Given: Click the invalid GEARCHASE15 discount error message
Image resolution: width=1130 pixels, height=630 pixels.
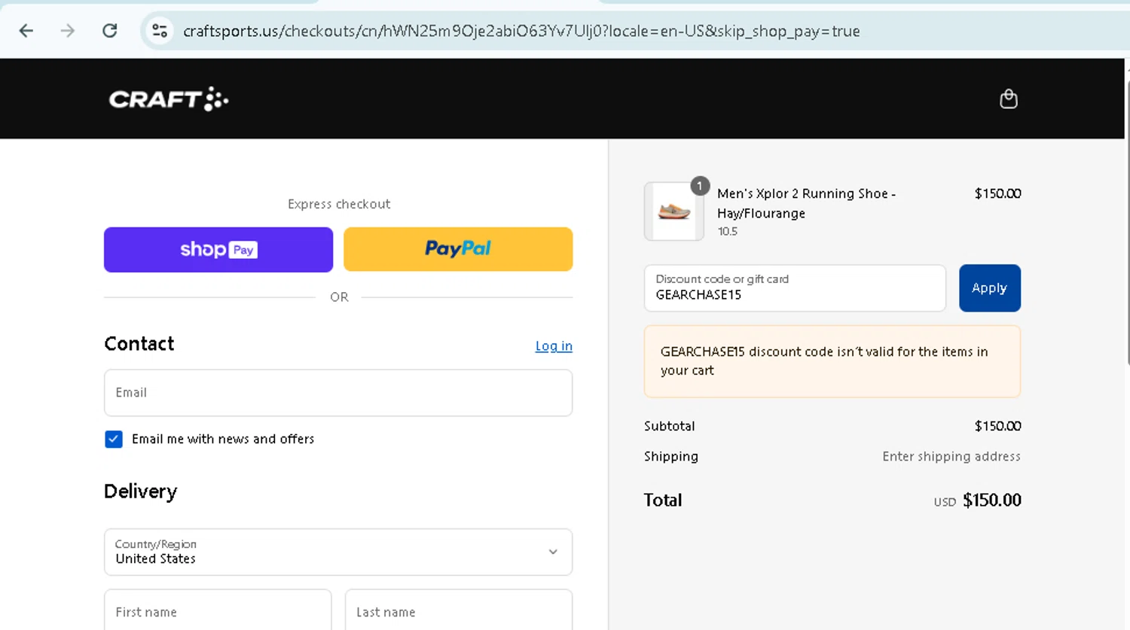Looking at the screenshot, I should click(x=832, y=361).
